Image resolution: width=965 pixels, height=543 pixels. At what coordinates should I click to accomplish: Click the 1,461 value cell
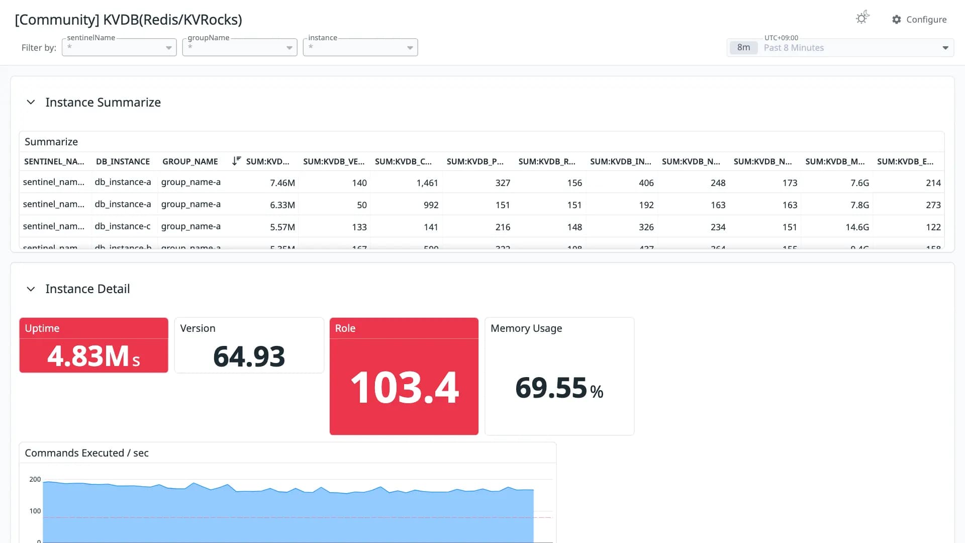[x=427, y=183]
